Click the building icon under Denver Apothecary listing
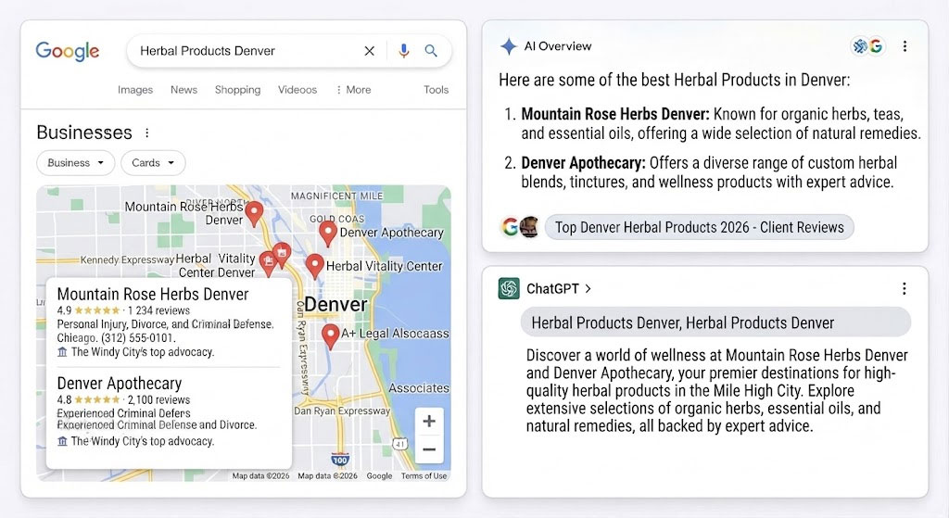This screenshot has width=949, height=518. (x=62, y=441)
